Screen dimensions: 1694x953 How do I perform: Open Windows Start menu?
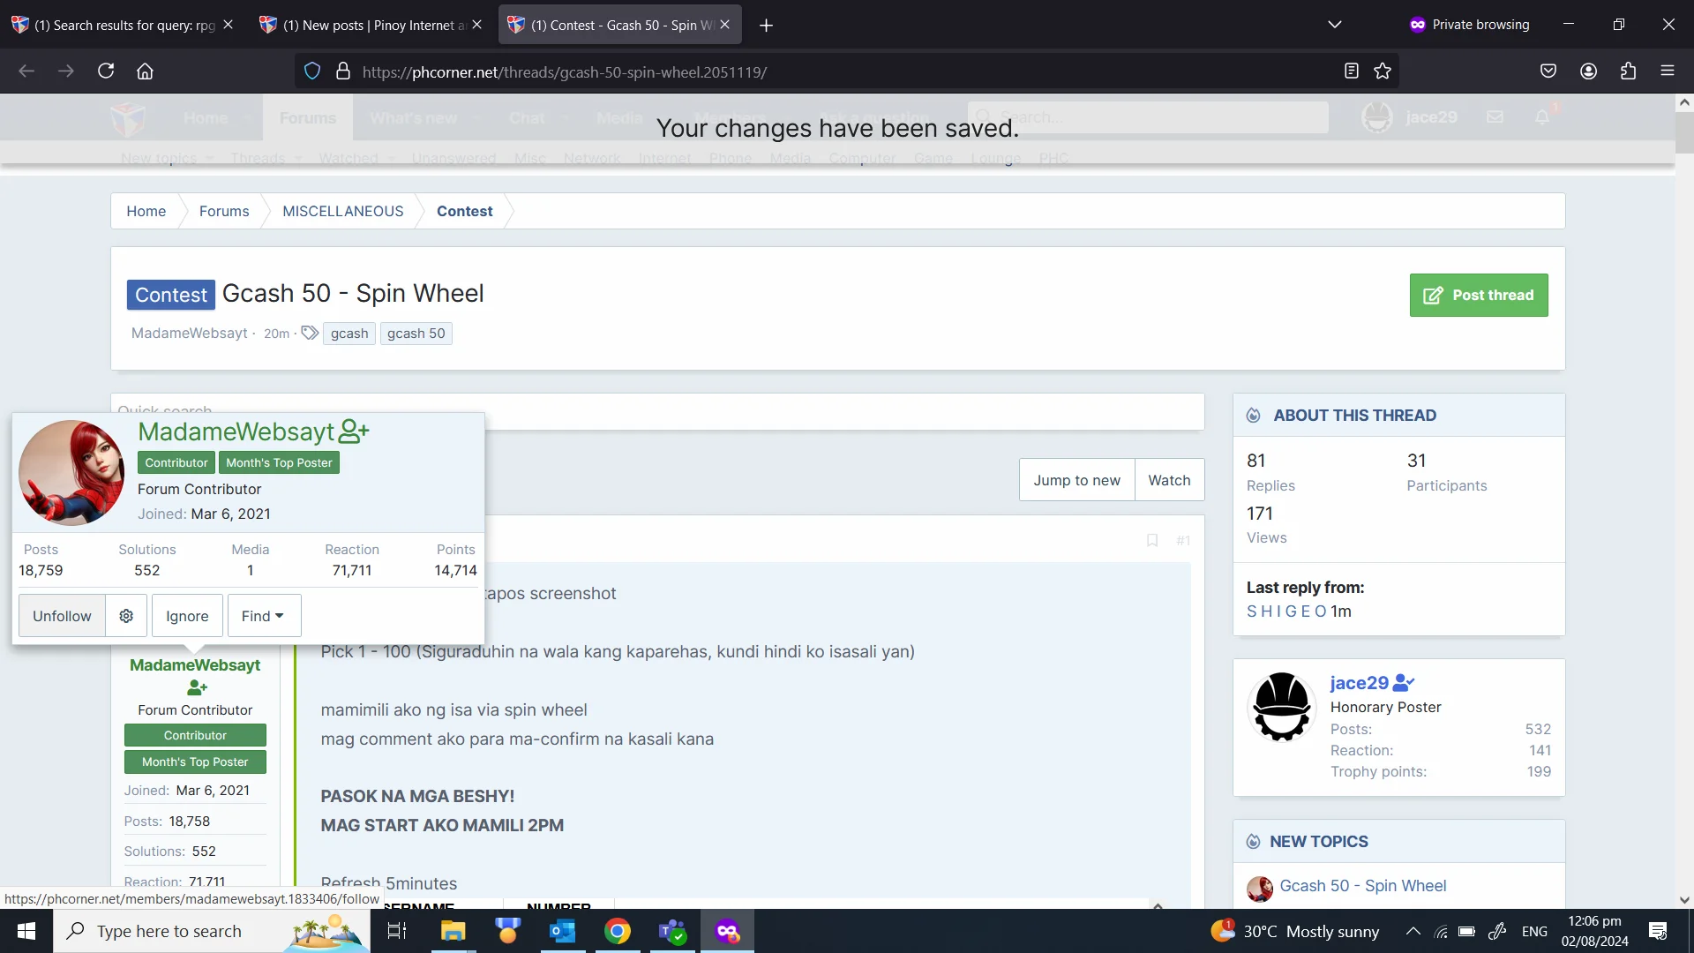(26, 931)
